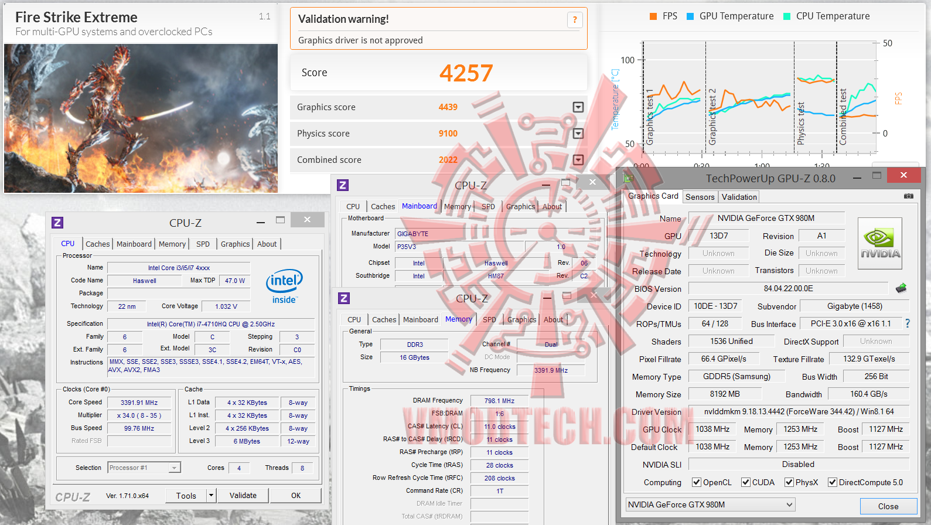Viewport: 931px width, 525px height.
Task: Click the CPU-Z logo icon in the CPU tab window
Action: [57, 223]
